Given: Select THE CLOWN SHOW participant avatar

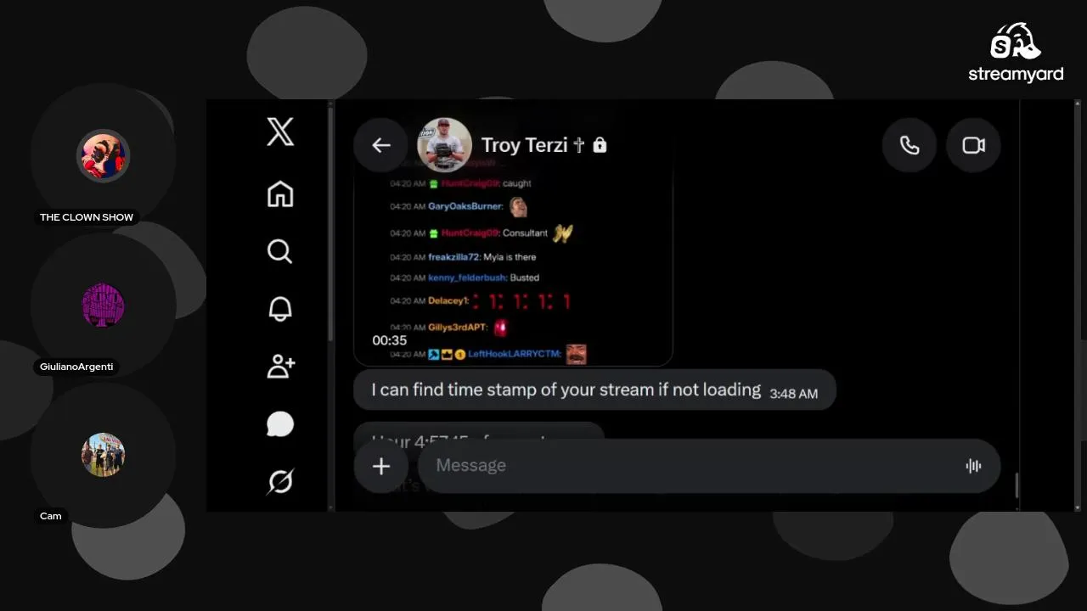Looking at the screenshot, I should point(104,156).
